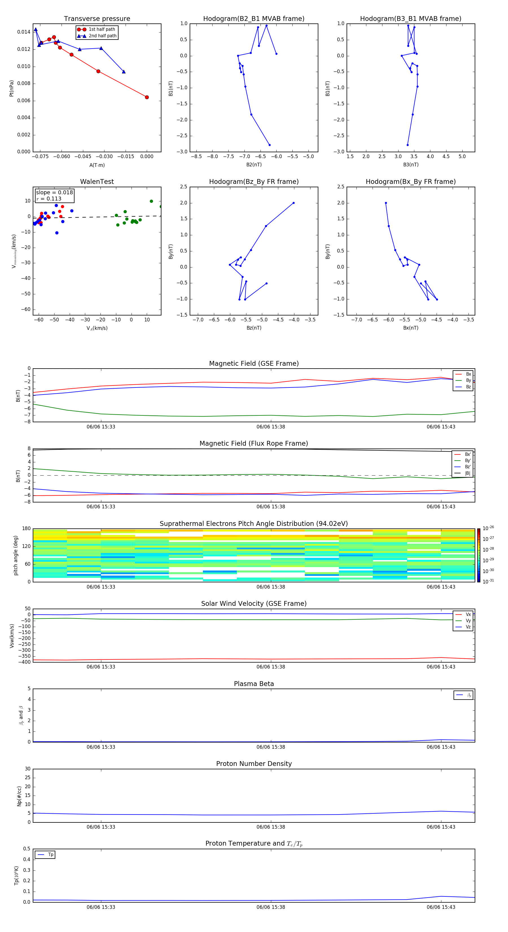The image size is (508, 932).
Task: Click the pitch angle colorbar strip
Action: pos(479,555)
